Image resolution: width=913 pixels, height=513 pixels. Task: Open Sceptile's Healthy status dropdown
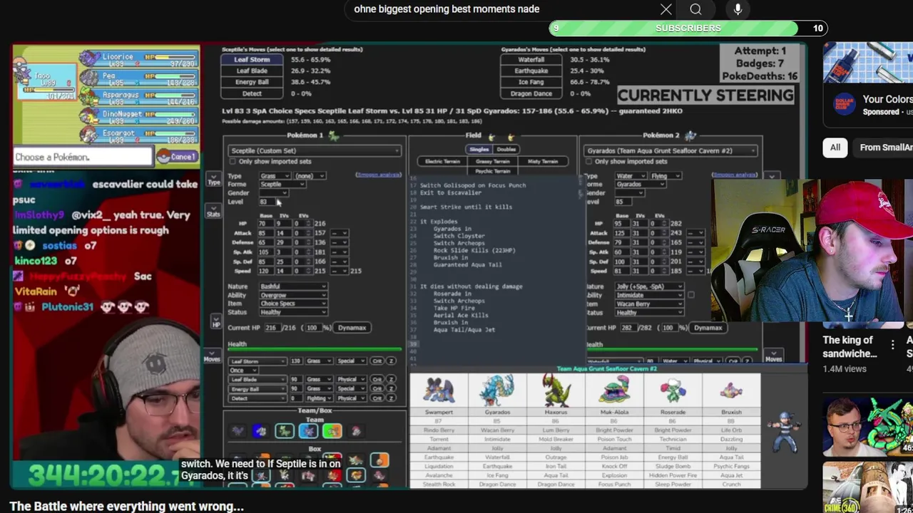(293, 312)
